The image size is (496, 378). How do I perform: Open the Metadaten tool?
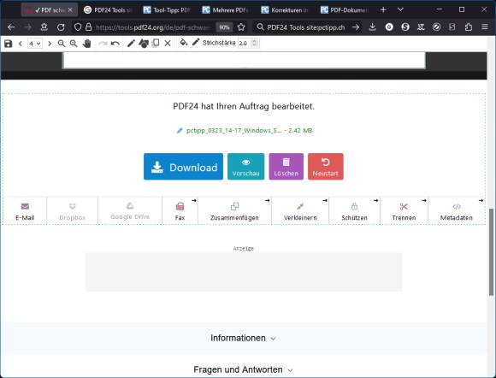[457, 211]
